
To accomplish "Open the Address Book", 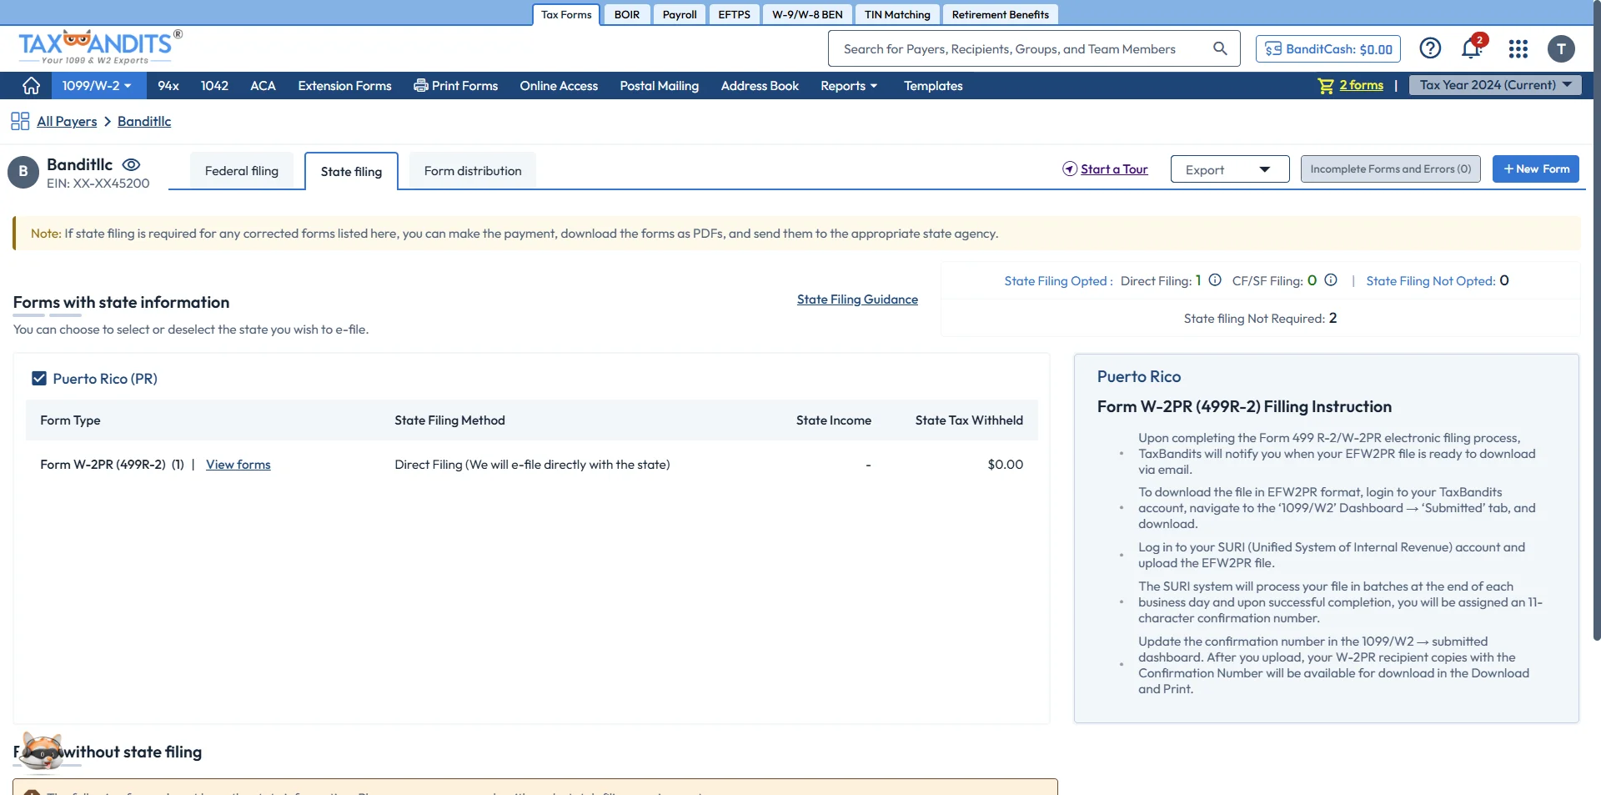I will [760, 86].
